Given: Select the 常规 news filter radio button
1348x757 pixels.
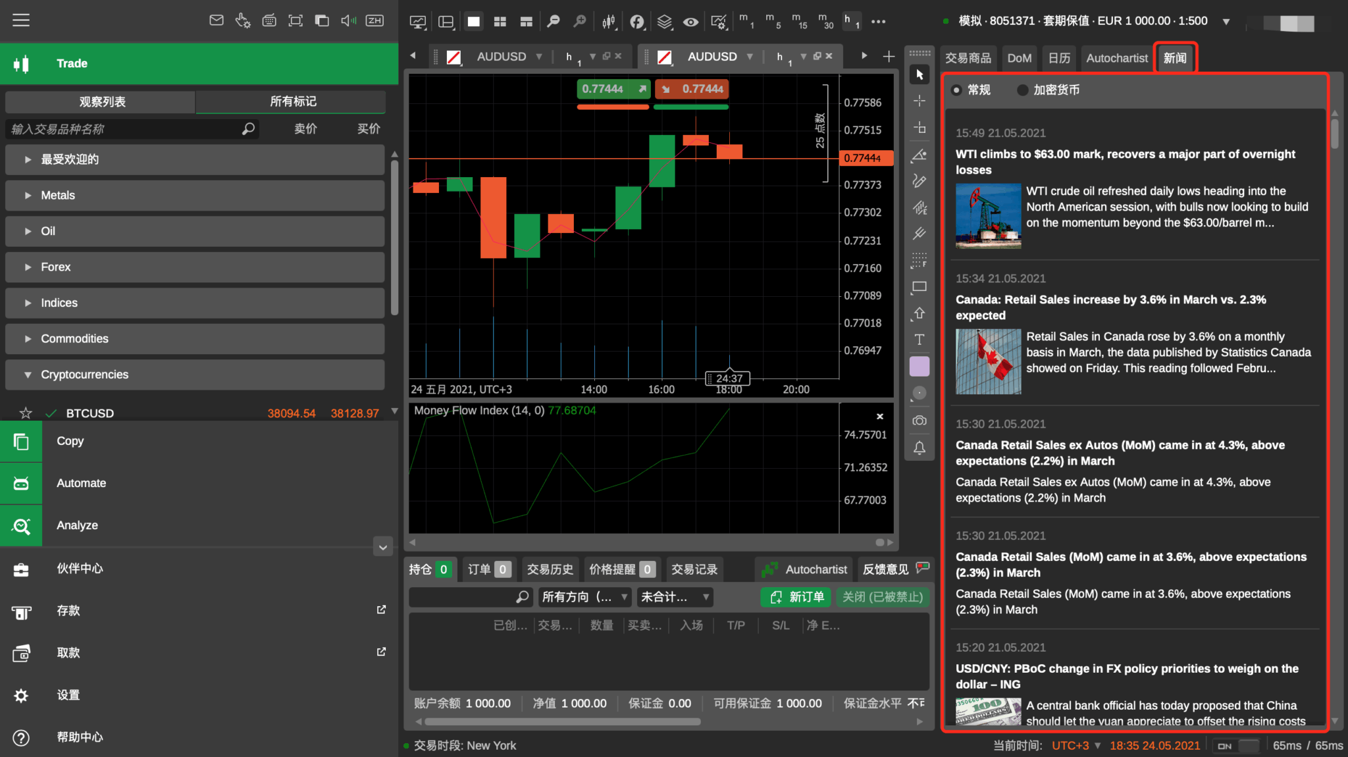Looking at the screenshot, I should tap(956, 90).
